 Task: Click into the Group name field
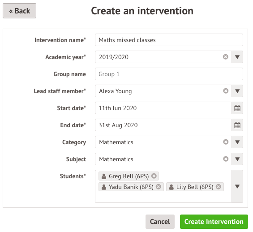(x=169, y=74)
